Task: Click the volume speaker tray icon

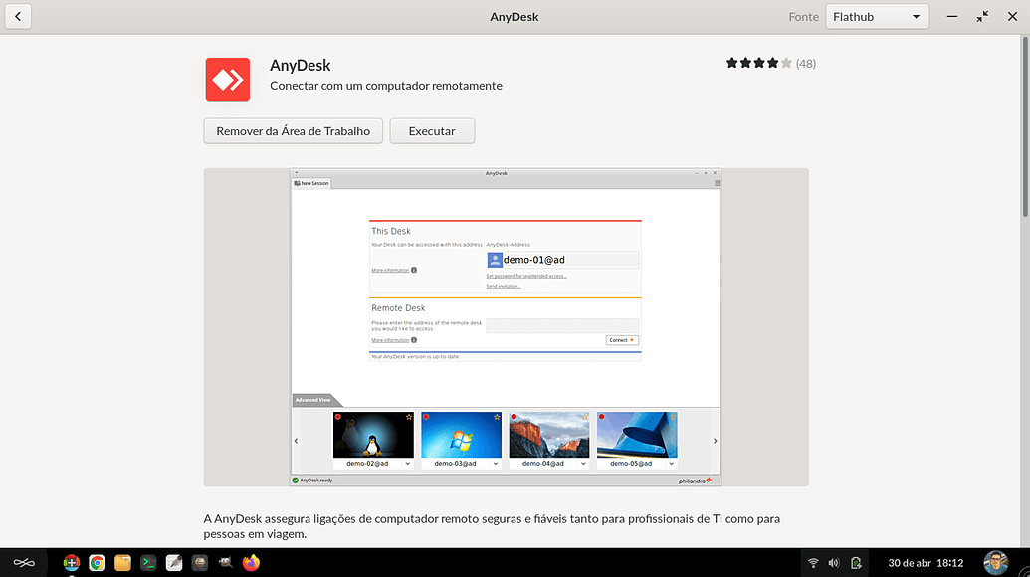Action: click(x=834, y=562)
